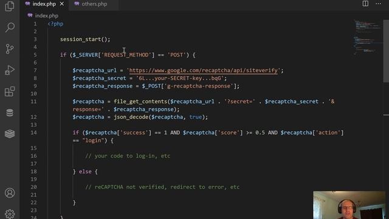This screenshot has height=219, width=389.
Task: Click line number 14 in the gutter
Action: (x=34, y=133)
